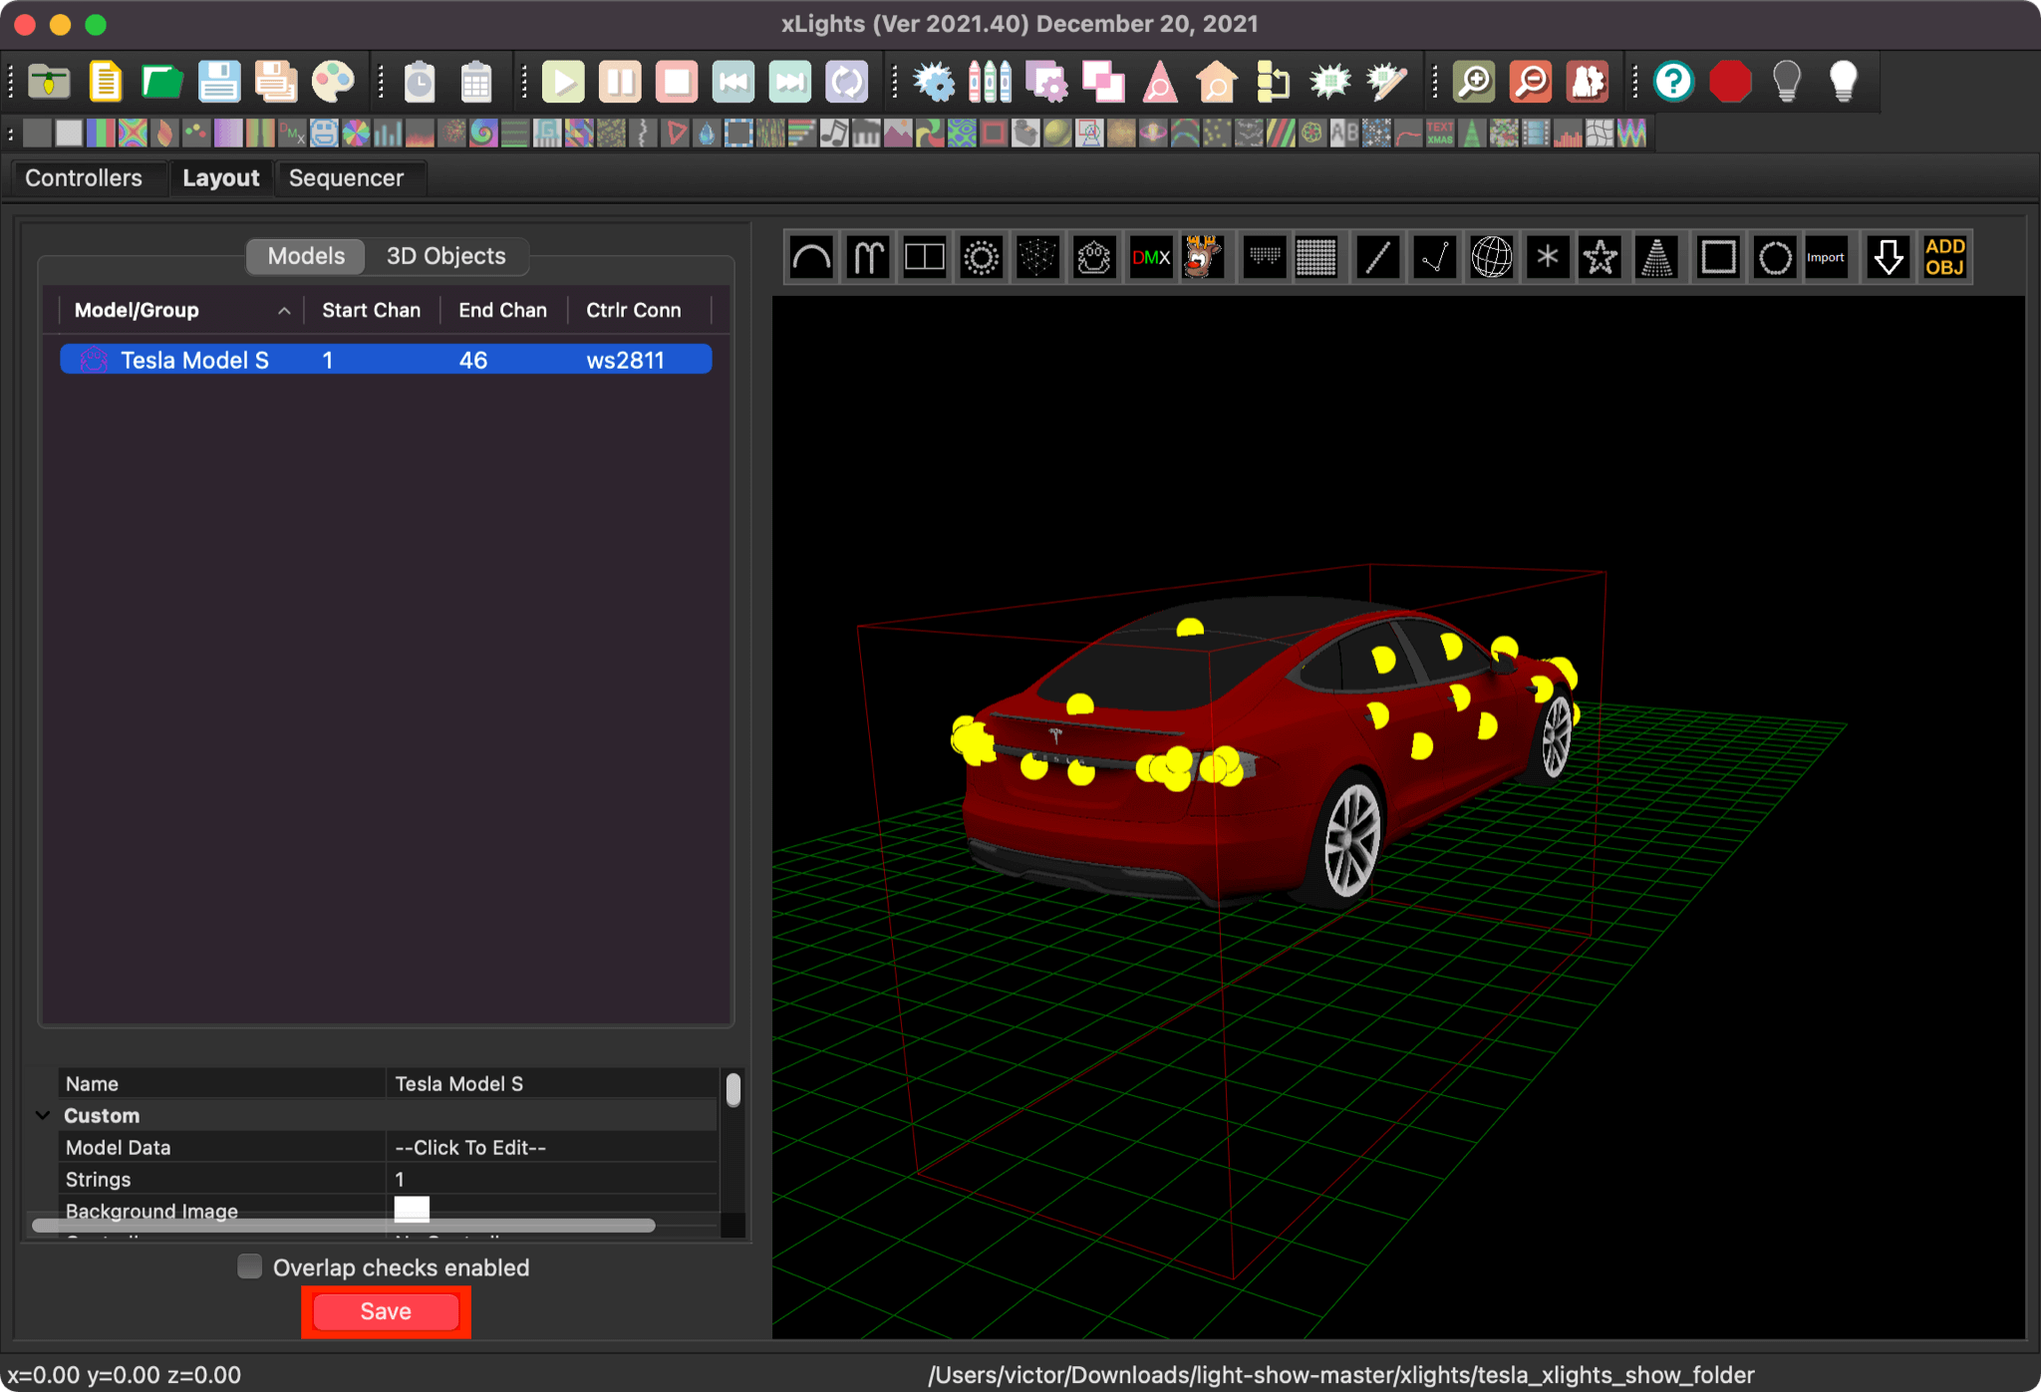Save the sequence with blue floppy icon
Image resolution: width=2041 pixels, height=1392 pixels.
point(218,82)
